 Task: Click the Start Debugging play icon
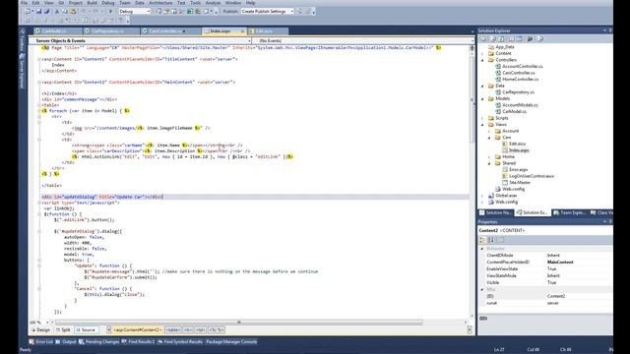[x=111, y=12]
